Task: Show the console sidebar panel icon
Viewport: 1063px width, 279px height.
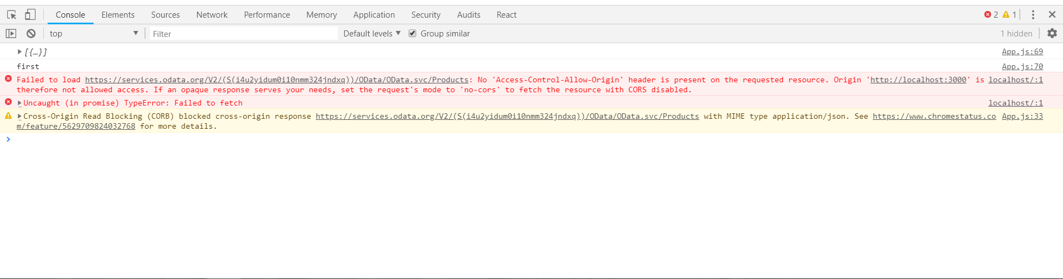Action: point(11,34)
